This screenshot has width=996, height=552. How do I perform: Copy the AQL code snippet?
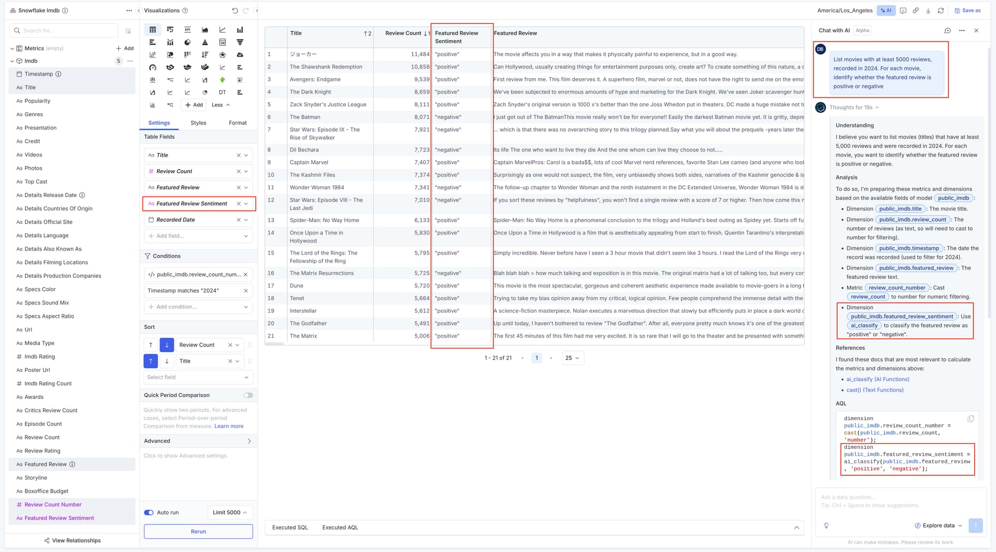pos(970,419)
